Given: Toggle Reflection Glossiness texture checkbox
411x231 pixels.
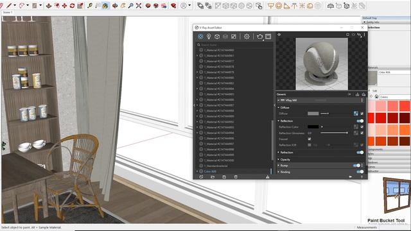Looking at the screenshot, I should point(362,133).
